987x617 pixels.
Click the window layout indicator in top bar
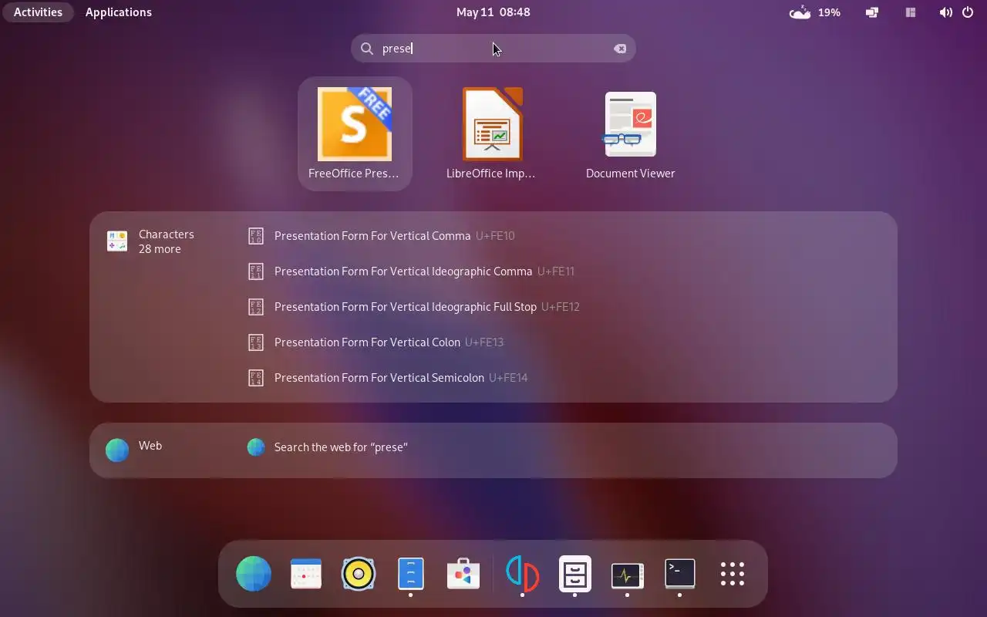click(911, 12)
